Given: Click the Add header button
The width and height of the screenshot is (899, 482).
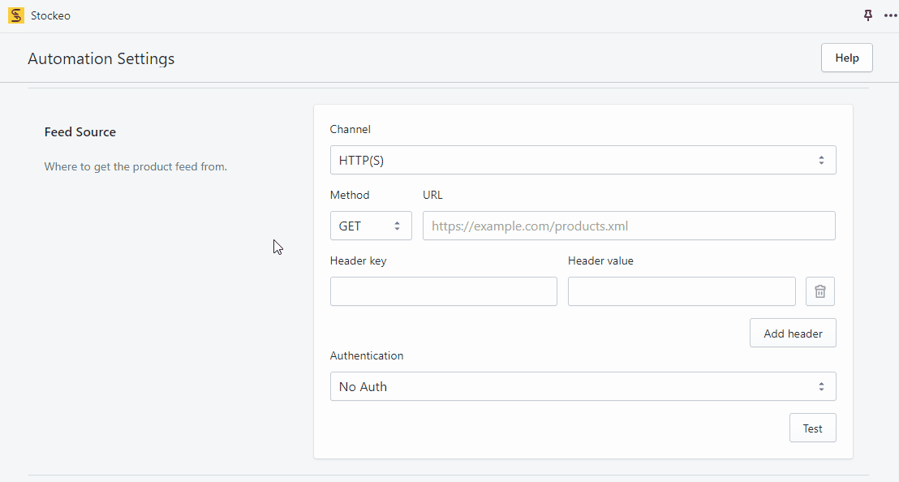Looking at the screenshot, I should 793,333.
